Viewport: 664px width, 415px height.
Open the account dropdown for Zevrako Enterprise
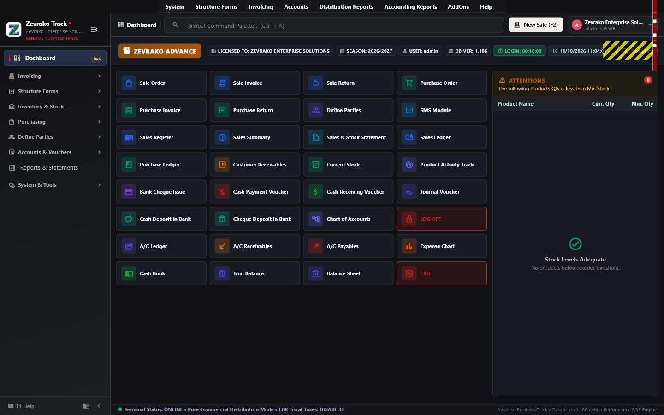612,25
